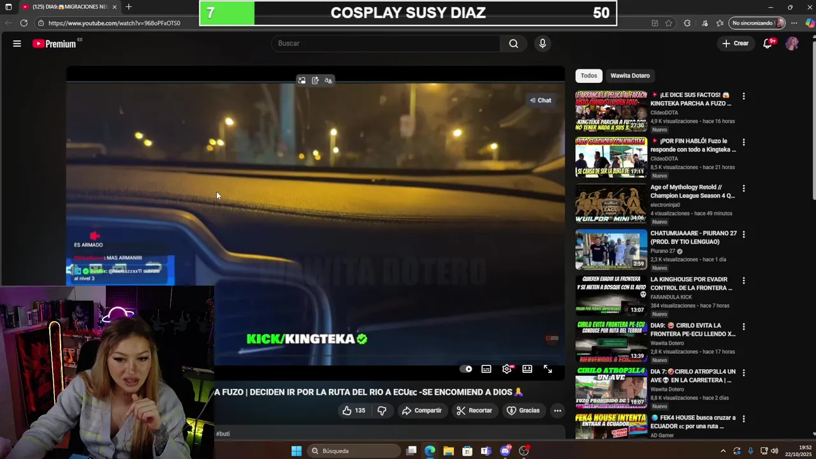Open the CHATUMUAAARE - PIURANO 27 thumbnail

pyautogui.click(x=611, y=249)
